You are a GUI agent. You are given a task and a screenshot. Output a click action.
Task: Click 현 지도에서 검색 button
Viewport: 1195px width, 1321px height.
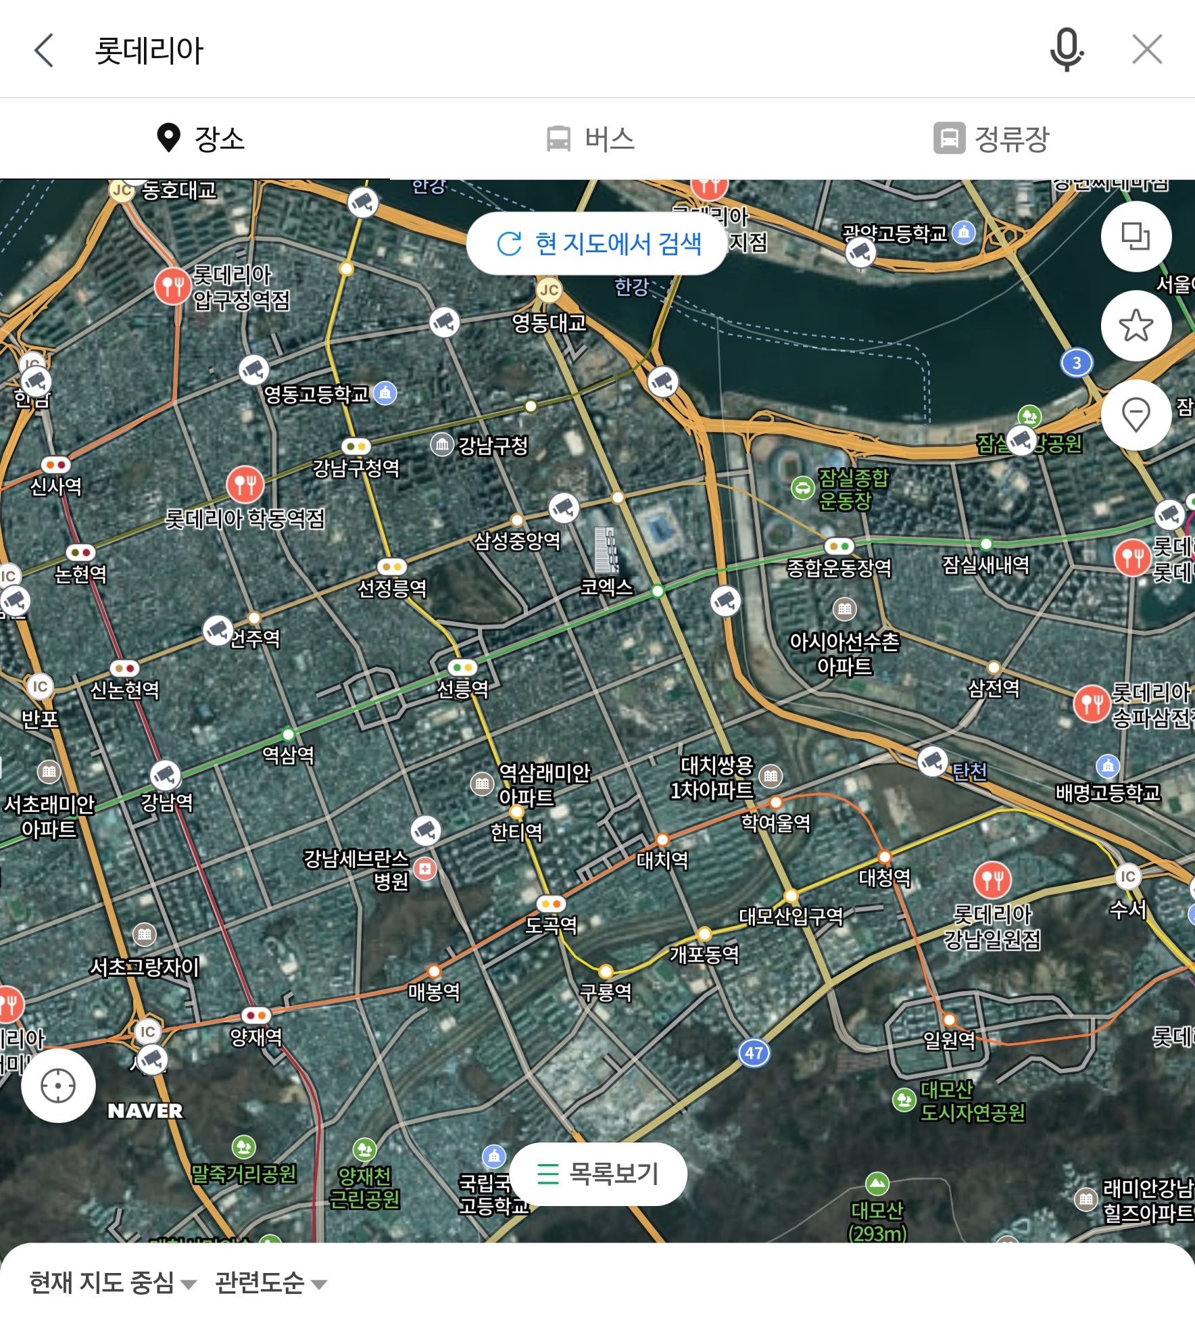click(x=597, y=244)
